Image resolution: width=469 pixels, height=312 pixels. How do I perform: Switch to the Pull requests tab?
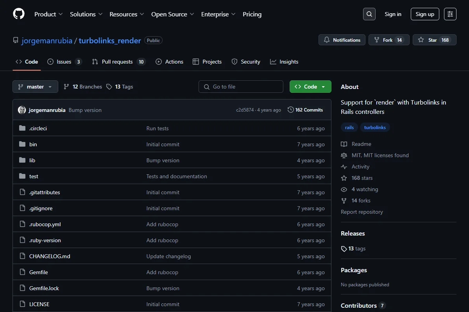(x=119, y=62)
